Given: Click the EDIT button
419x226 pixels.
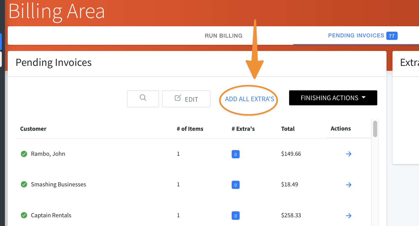Looking at the screenshot, I should point(186,99).
